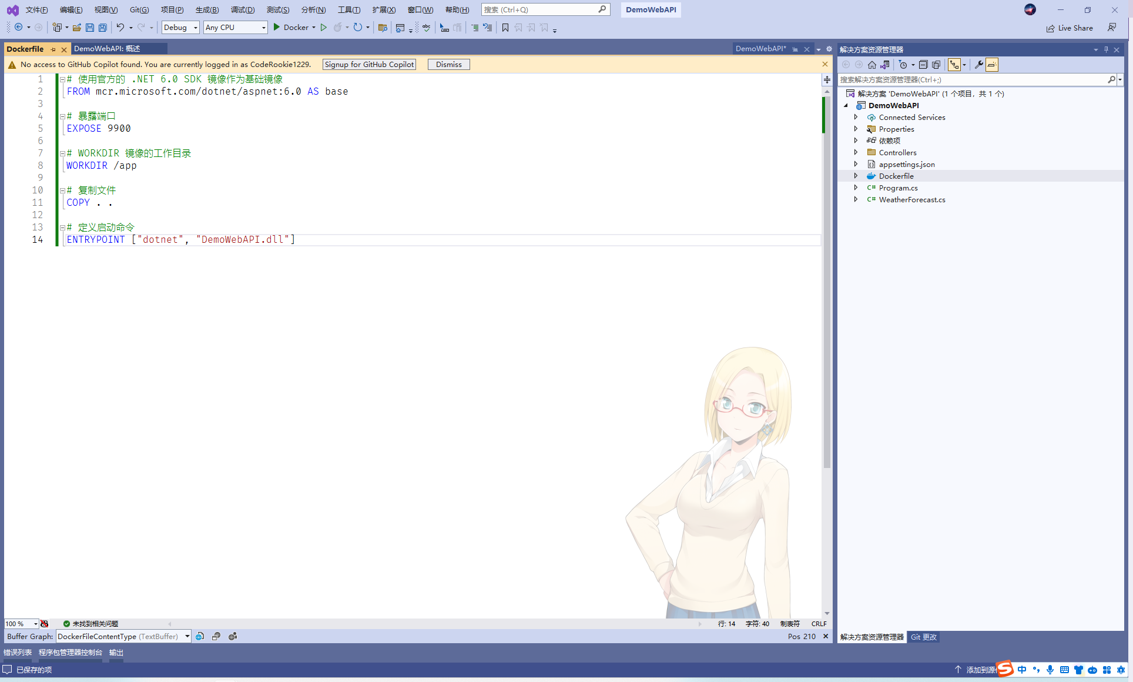Image resolution: width=1133 pixels, height=682 pixels.
Task: Toggle a bookmark with the bookmark icon
Action: pos(505,28)
